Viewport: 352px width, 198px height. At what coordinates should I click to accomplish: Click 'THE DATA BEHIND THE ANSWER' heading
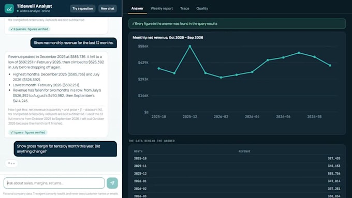[x=152, y=141]
